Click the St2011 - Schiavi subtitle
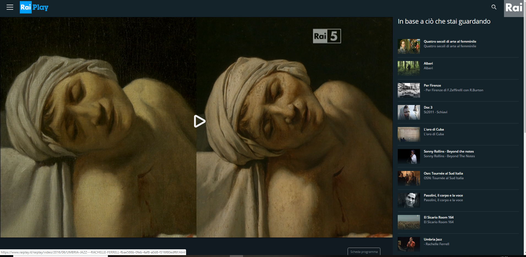Viewport: 526px width, 257px height. click(435, 112)
